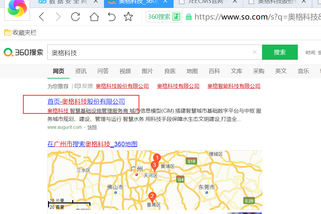Click the green lock security icon

click(x=188, y=17)
